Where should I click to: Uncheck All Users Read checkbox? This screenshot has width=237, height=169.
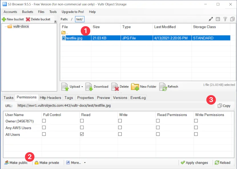click(x=82, y=134)
